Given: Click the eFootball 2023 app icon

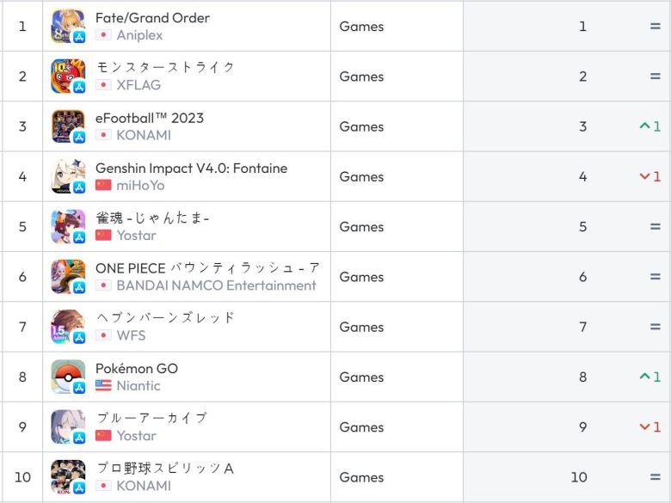Looking at the screenshot, I should point(68,126).
